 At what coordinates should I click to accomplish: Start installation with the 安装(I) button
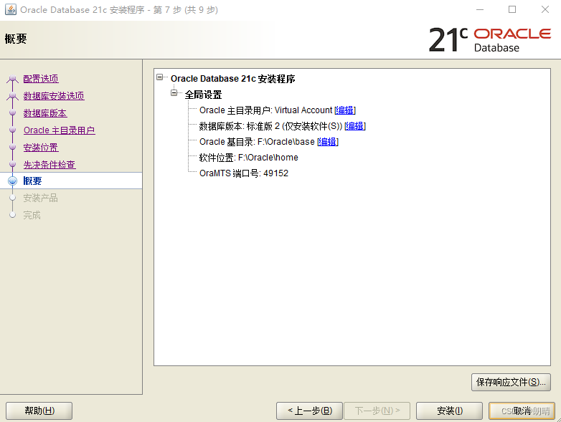click(x=449, y=411)
